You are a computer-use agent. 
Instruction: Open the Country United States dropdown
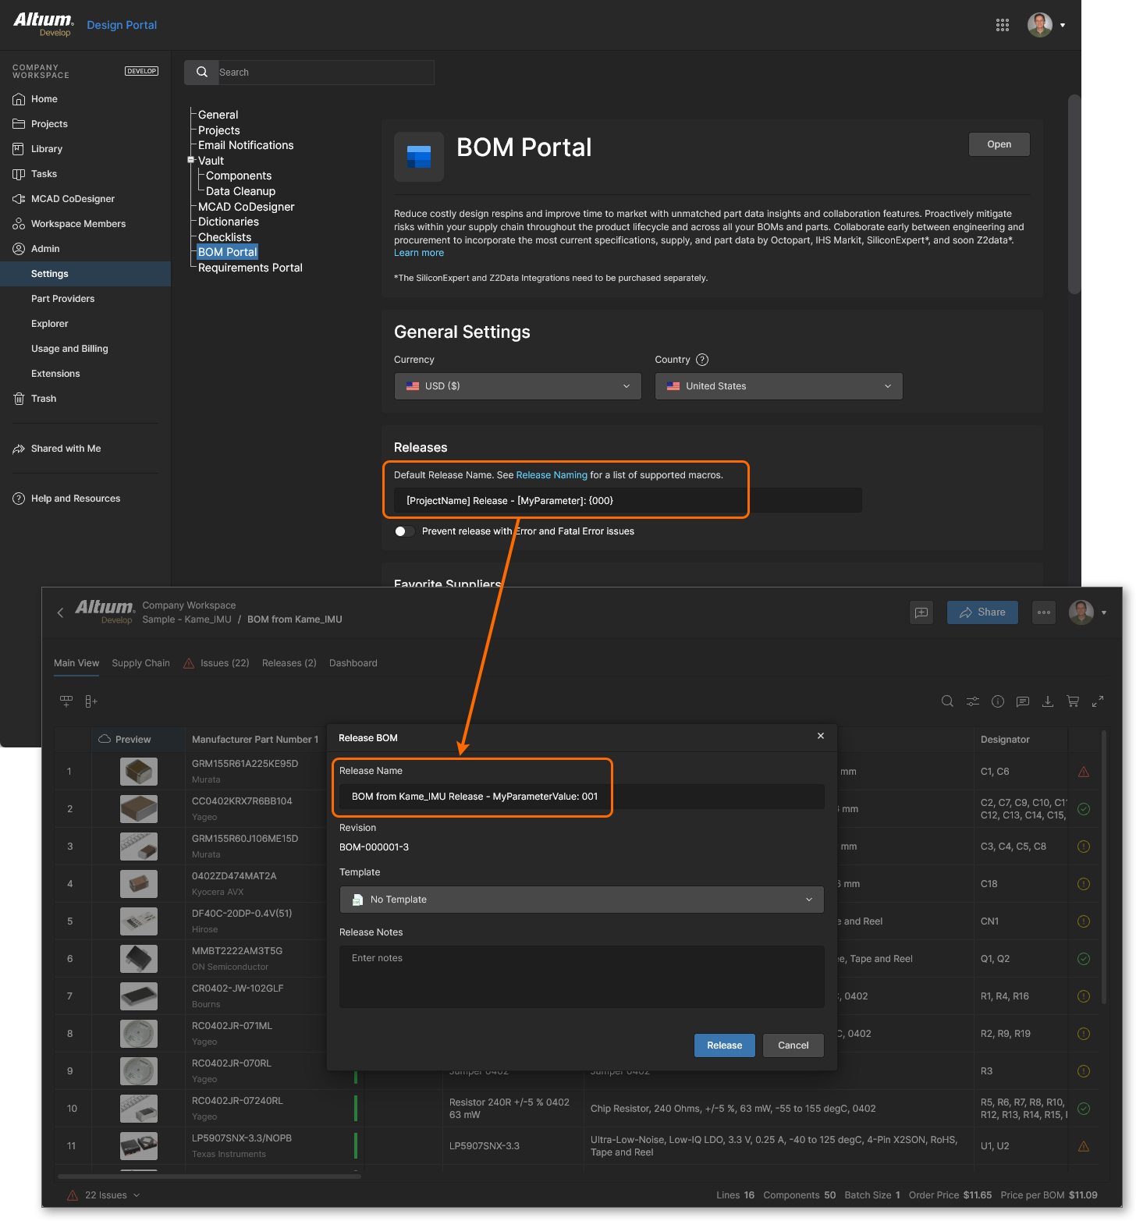point(779,386)
